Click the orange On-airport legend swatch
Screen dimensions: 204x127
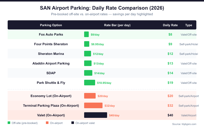click(47, 123)
